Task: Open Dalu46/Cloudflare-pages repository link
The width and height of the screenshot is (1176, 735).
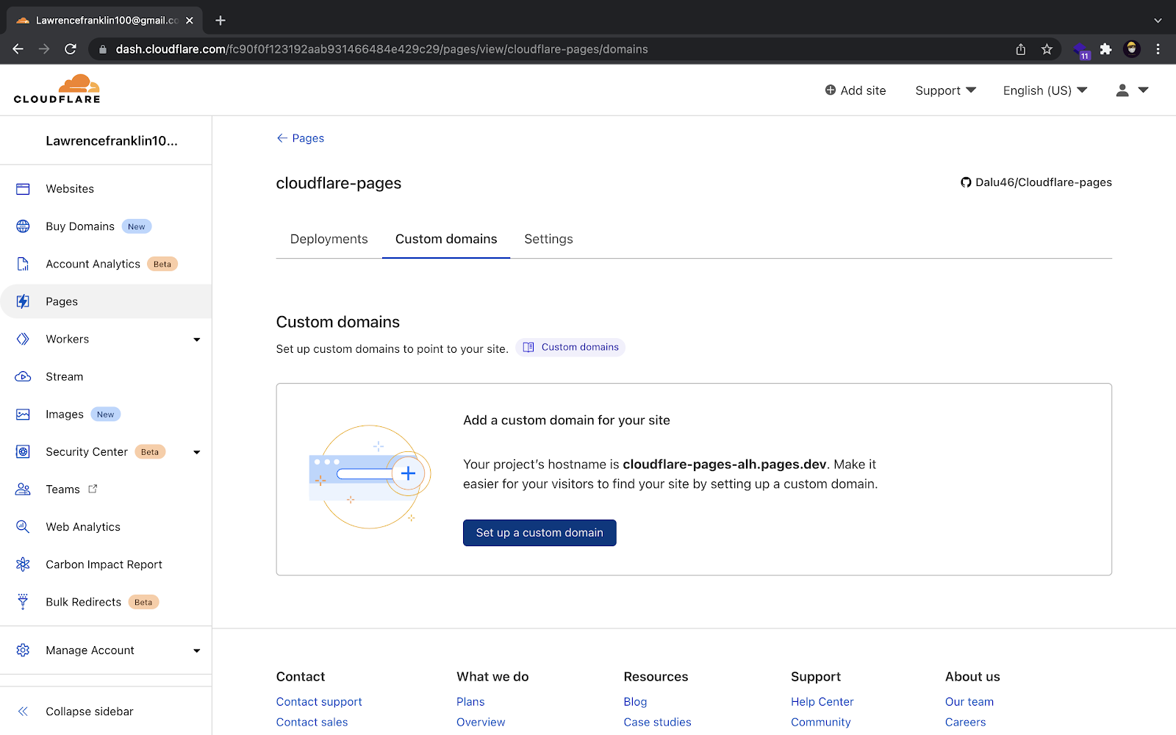Action: pos(1043,182)
